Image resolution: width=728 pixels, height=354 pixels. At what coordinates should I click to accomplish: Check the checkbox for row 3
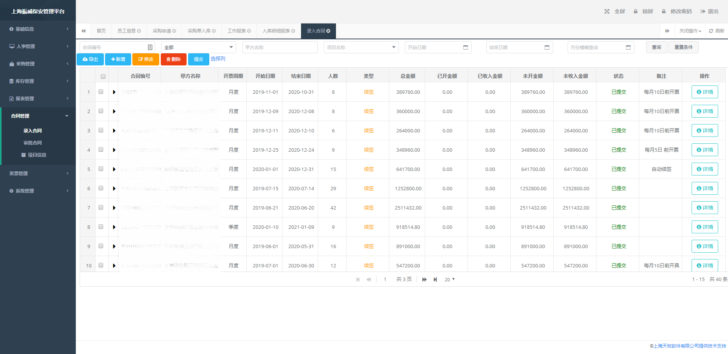point(101,130)
